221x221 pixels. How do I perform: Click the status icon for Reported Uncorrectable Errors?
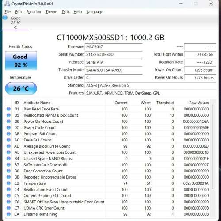[8, 177]
